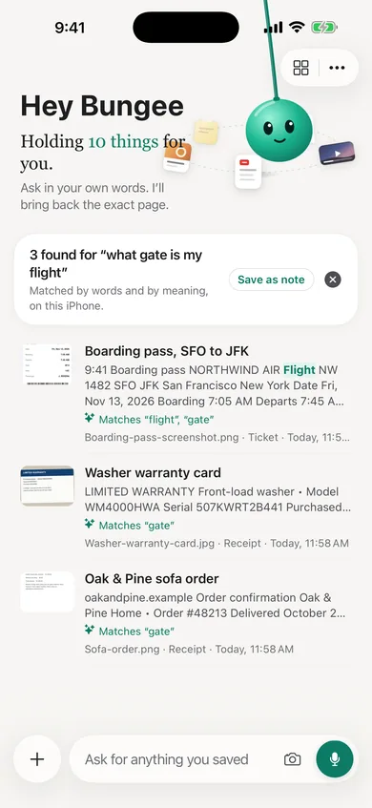
Task: Open the Oak & Pine sofa order result
Action: pos(186,613)
